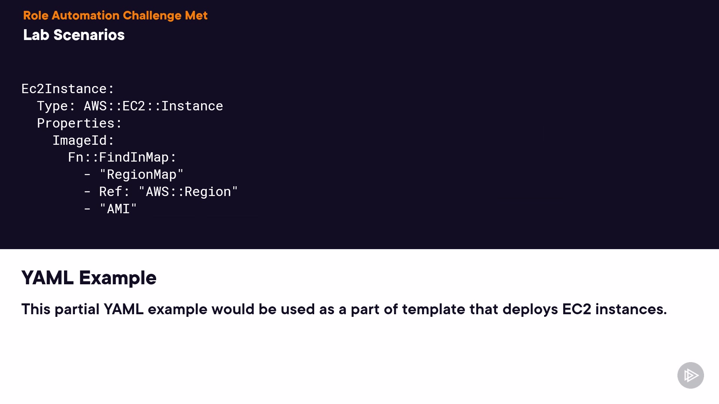This screenshot has height=404, width=719.
Task: Click "EC2 instances." in the description sentence
Action: pyautogui.click(x=614, y=309)
